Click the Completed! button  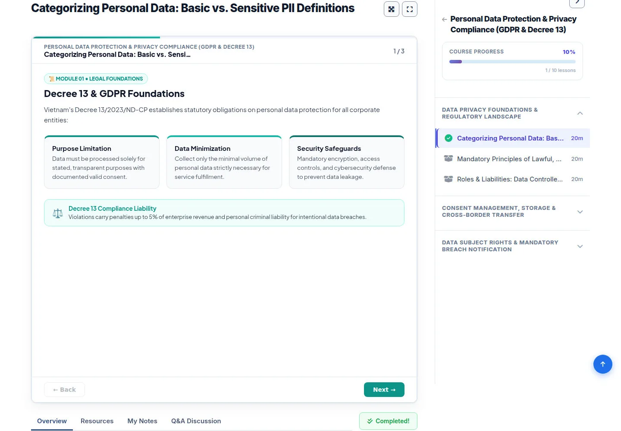point(388,421)
